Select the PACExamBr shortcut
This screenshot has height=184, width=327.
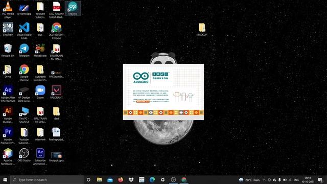pos(56,75)
